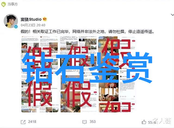
Task: Click the comment speech bubble icon
Action: pos(85,122)
